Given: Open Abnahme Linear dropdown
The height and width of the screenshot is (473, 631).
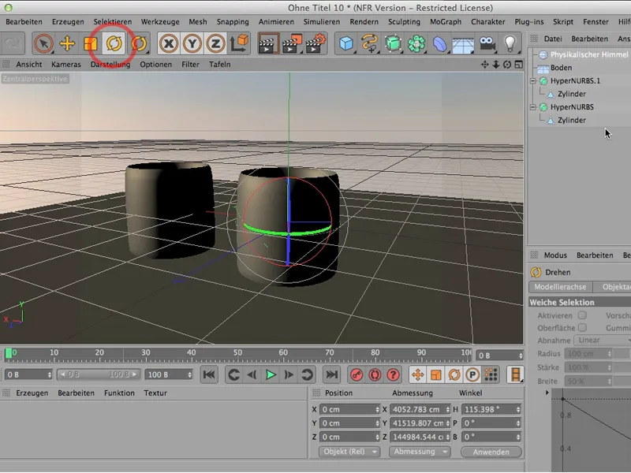Looking at the screenshot, I should (x=602, y=341).
